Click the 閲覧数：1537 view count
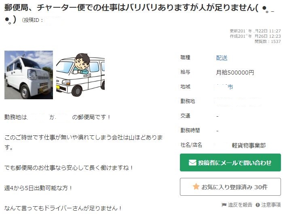This screenshot has width=283, height=218. pos(268,41)
